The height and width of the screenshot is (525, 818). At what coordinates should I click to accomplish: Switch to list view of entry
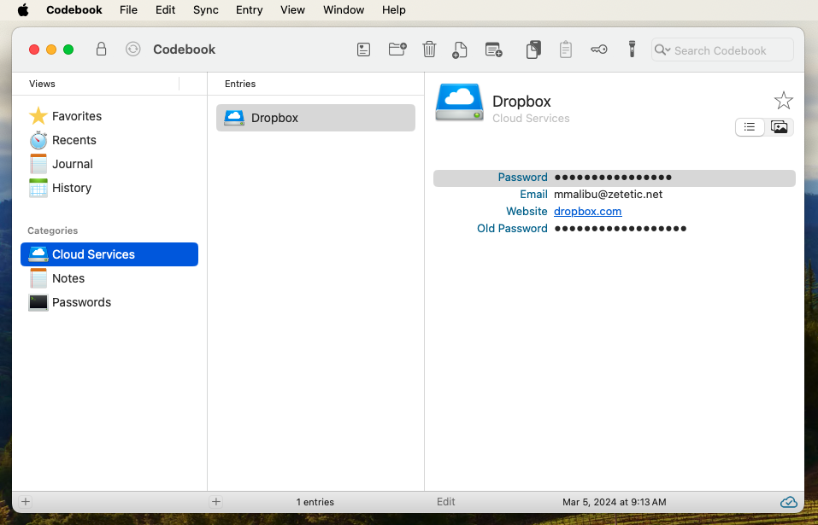tap(750, 127)
